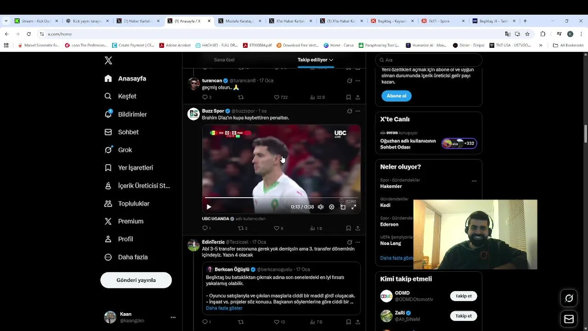The image size is (588, 331).
Task: Open Ederson trending topic
Action: tap(390, 224)
